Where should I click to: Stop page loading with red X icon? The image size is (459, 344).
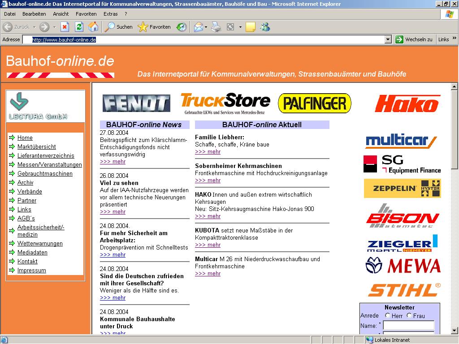65,27
